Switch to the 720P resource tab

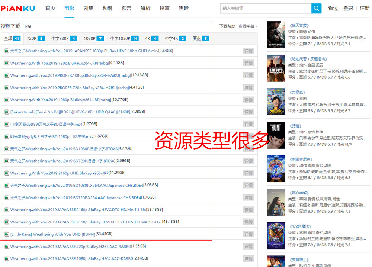coord(36,38)
